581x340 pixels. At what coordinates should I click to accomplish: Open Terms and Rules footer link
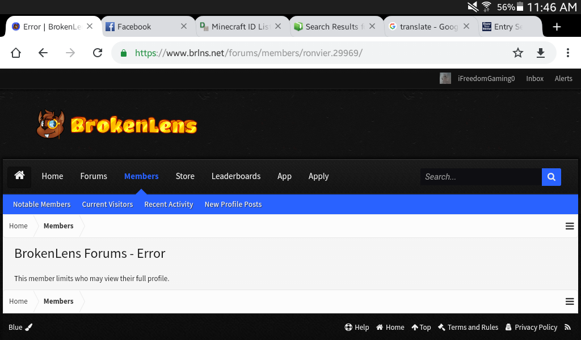coord(468,327)
